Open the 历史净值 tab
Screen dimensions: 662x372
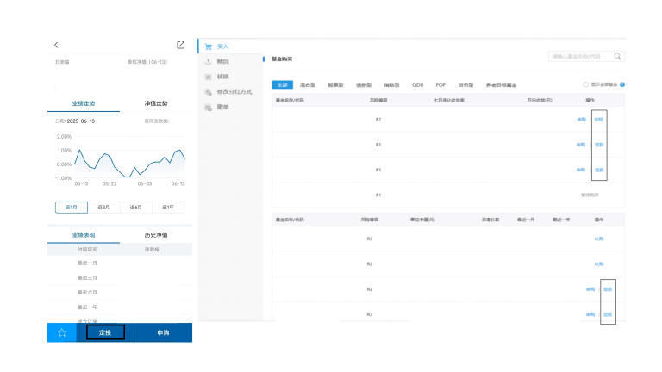tap(156, 235)
